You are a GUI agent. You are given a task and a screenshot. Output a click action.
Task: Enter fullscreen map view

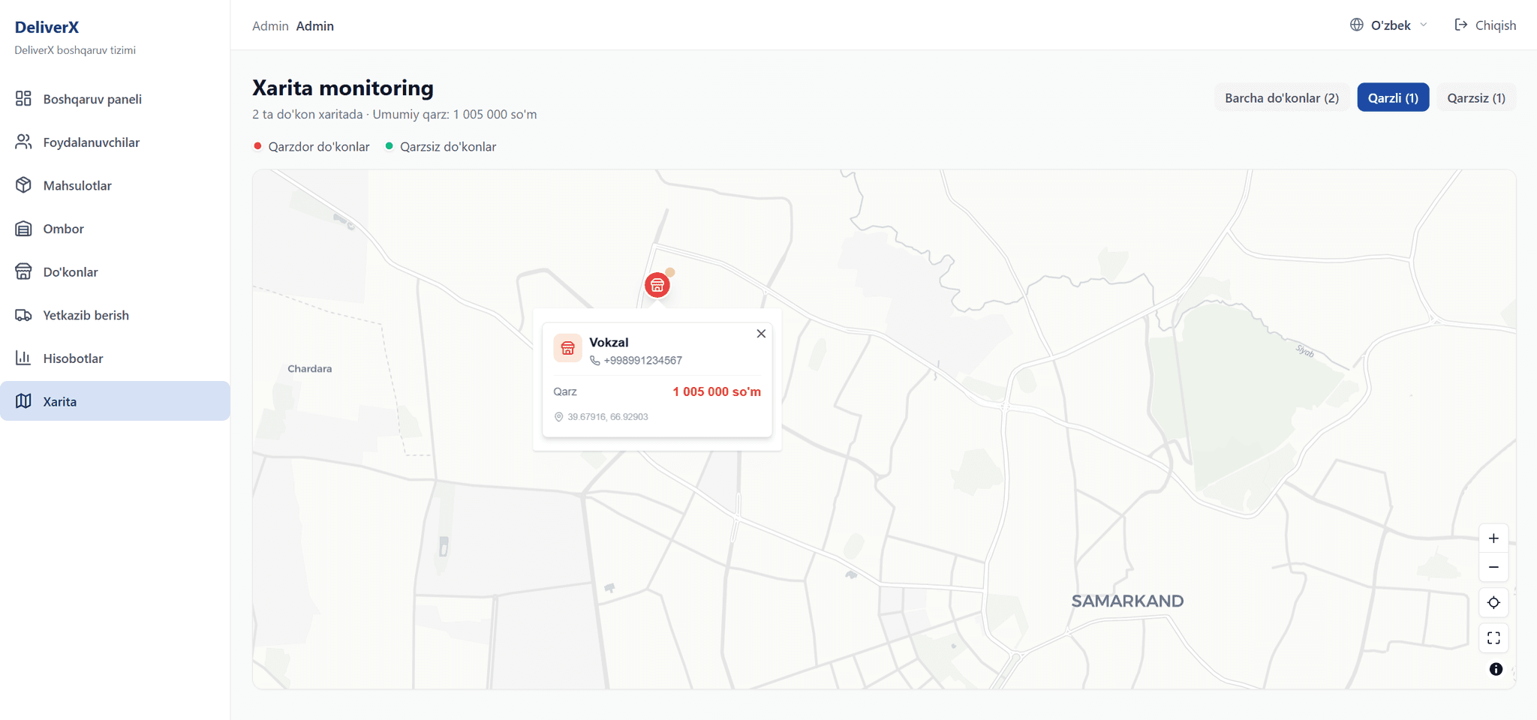point(1493,638)
